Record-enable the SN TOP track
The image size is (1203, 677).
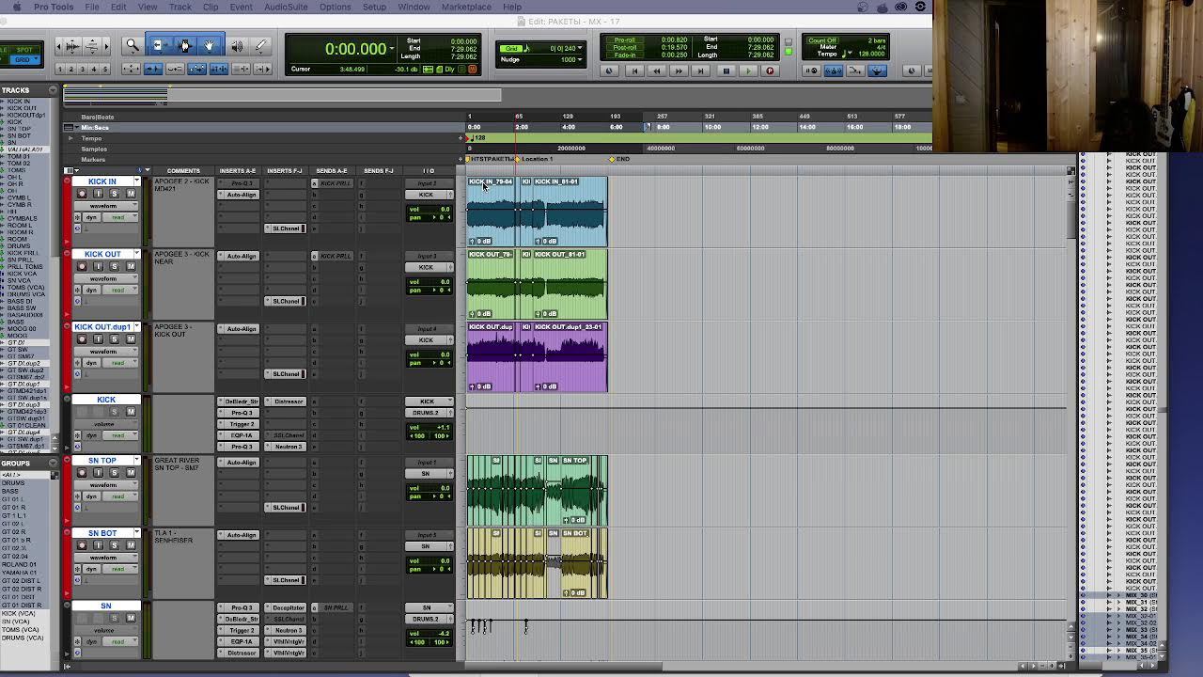coord(82,473)
